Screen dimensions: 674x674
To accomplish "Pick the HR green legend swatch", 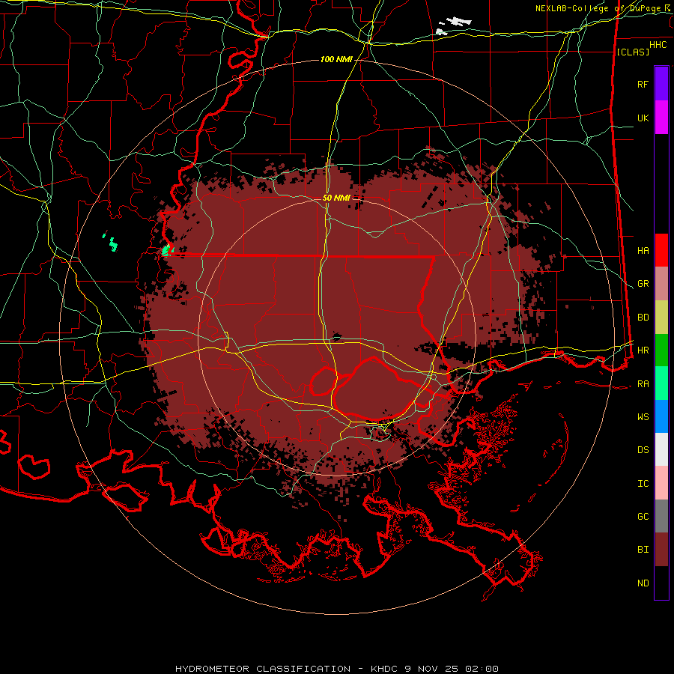I will pos(661,350).
